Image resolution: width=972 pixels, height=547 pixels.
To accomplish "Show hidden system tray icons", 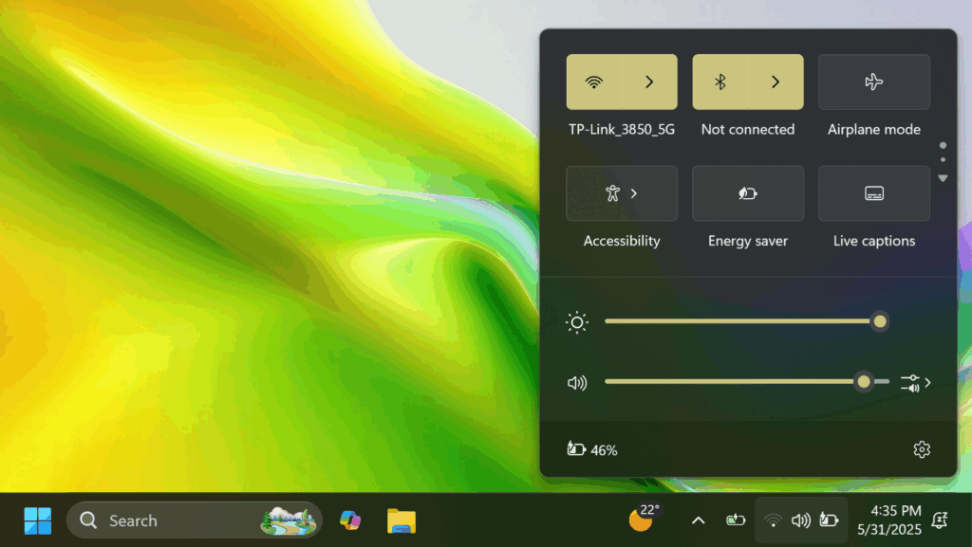I will point(698,520).
